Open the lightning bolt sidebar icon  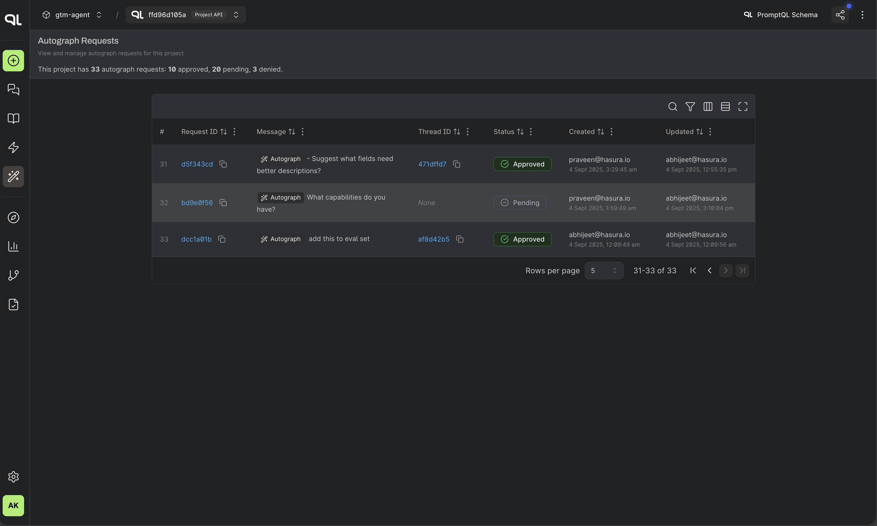pos(13,147)
